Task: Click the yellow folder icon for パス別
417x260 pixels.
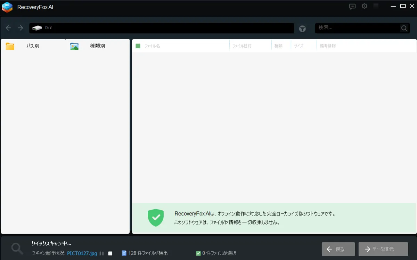Action: (10, 46)
